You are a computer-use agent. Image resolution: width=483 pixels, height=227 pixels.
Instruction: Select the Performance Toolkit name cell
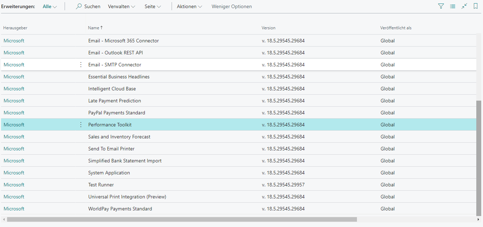(x=110, y=125)
